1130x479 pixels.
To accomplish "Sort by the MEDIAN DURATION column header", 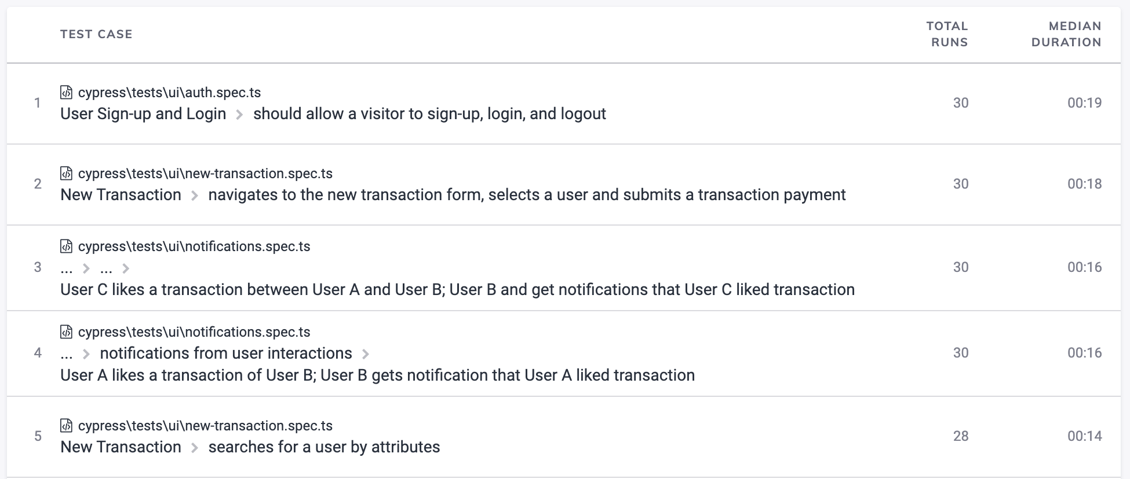I will tap(1065, 34).
